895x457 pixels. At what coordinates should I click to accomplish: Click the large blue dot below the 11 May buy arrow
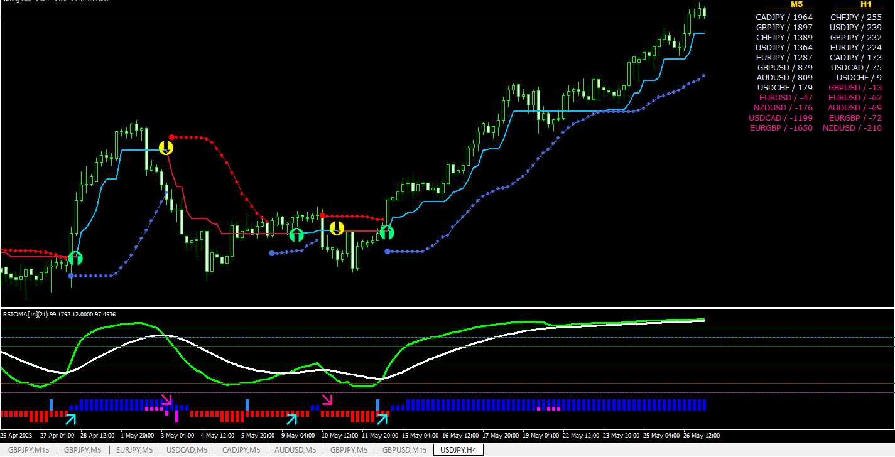pyautogui.click(x=388, y=251)
